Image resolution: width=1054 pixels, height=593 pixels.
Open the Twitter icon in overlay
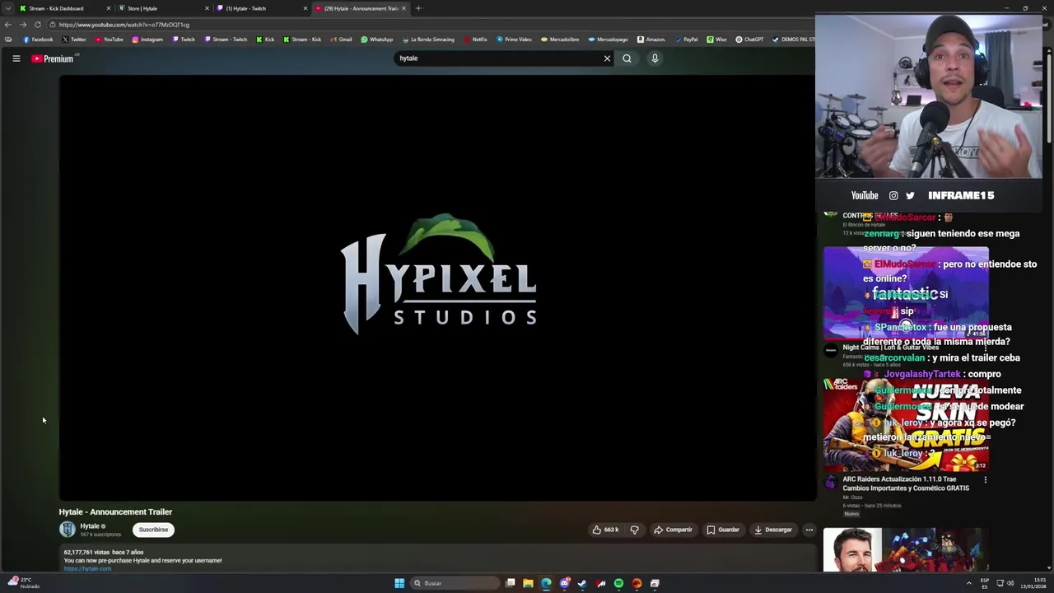pyautogui.click(x=910, y=195)
